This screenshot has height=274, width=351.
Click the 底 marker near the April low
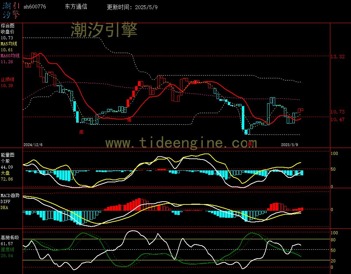pyautogui.click(x=250, y=144)
